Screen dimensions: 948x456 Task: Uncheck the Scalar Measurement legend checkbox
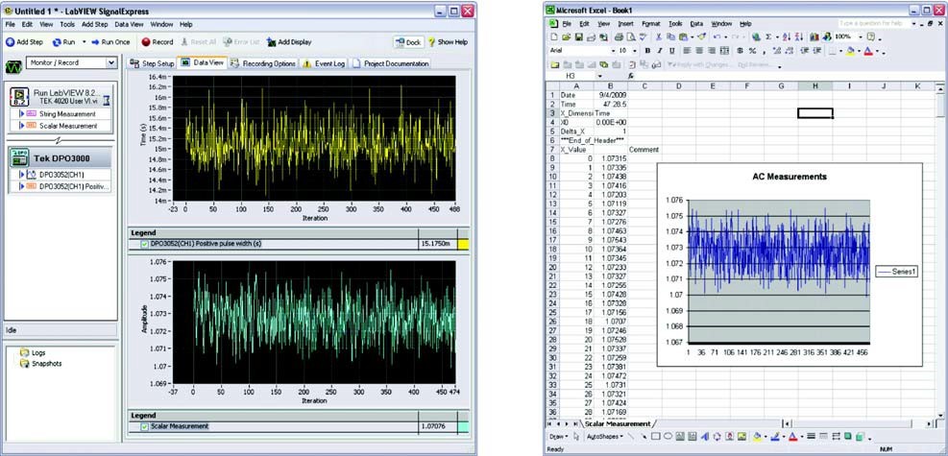[143, 425]
